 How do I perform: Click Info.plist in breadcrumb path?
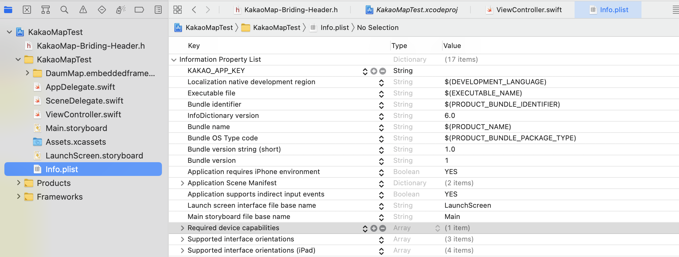point(335,28)
